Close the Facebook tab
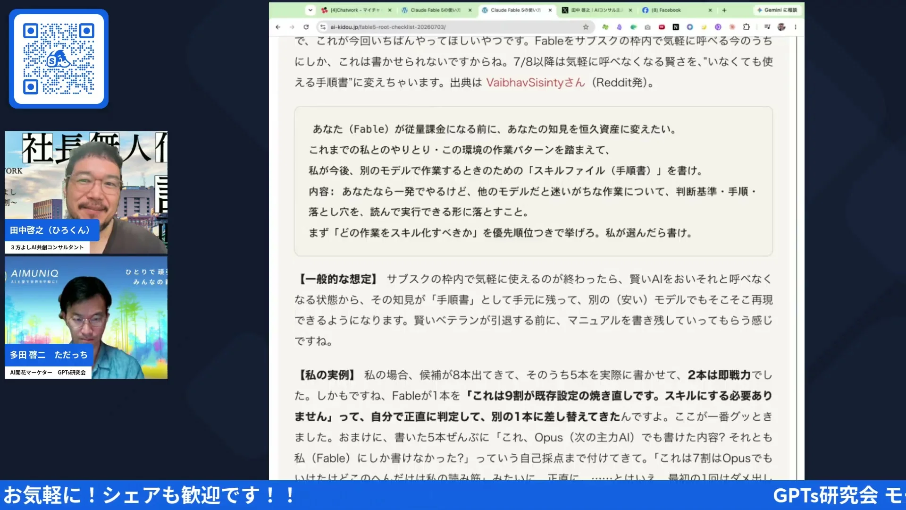 click(710, 10)
